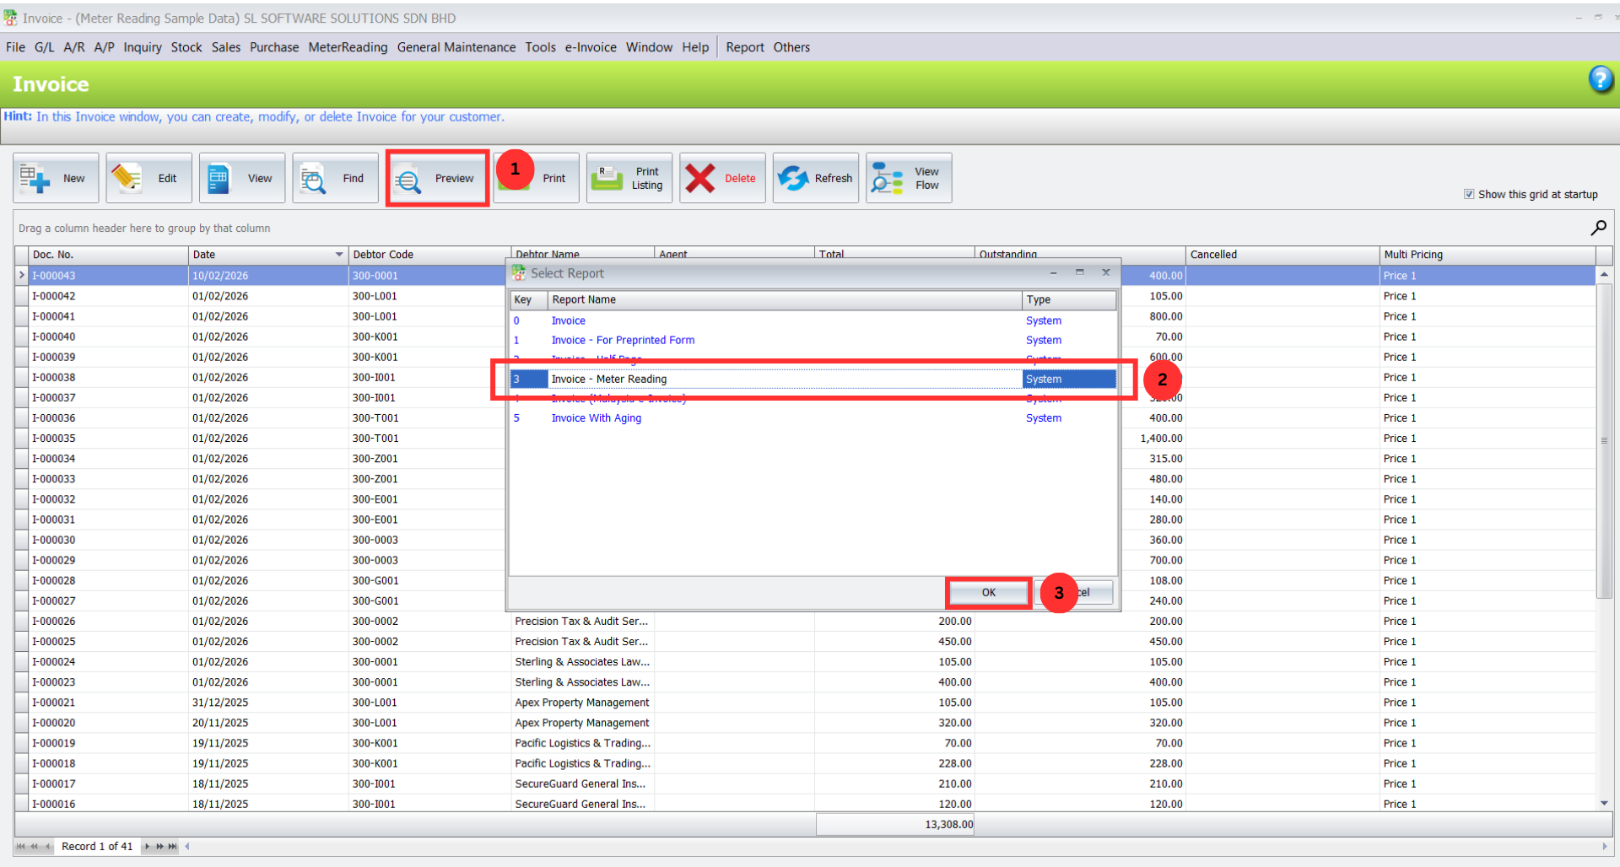Click the grid search magnifier icon
Viewport: 1620px width, 867px height.
point(1598,228)
